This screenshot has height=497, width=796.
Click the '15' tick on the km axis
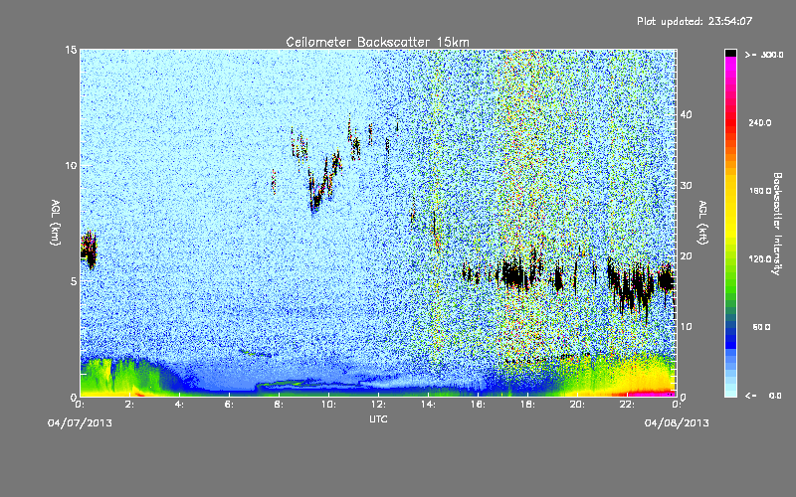point(71,50)
